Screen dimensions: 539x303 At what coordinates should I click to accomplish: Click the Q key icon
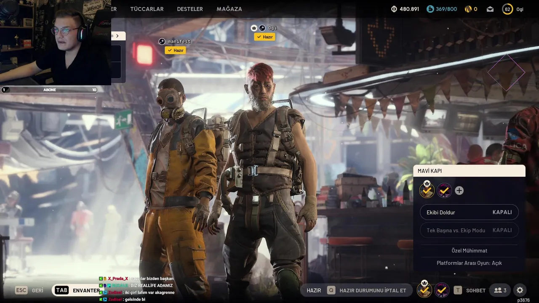tap(331, 290)
